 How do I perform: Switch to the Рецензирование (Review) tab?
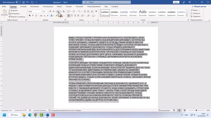pyautogui.click(x=94, y=7)
